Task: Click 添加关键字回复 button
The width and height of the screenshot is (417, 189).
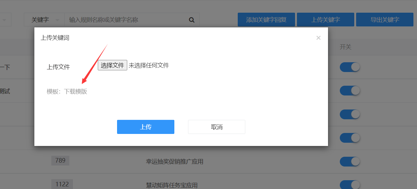Action: [x=266, y=20]
